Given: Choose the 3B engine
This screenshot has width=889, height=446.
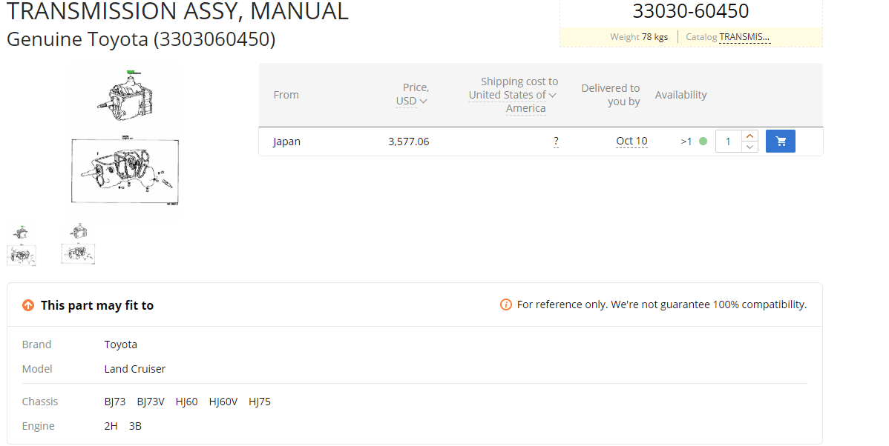Looking at the screenshot, I should [135, 426].
